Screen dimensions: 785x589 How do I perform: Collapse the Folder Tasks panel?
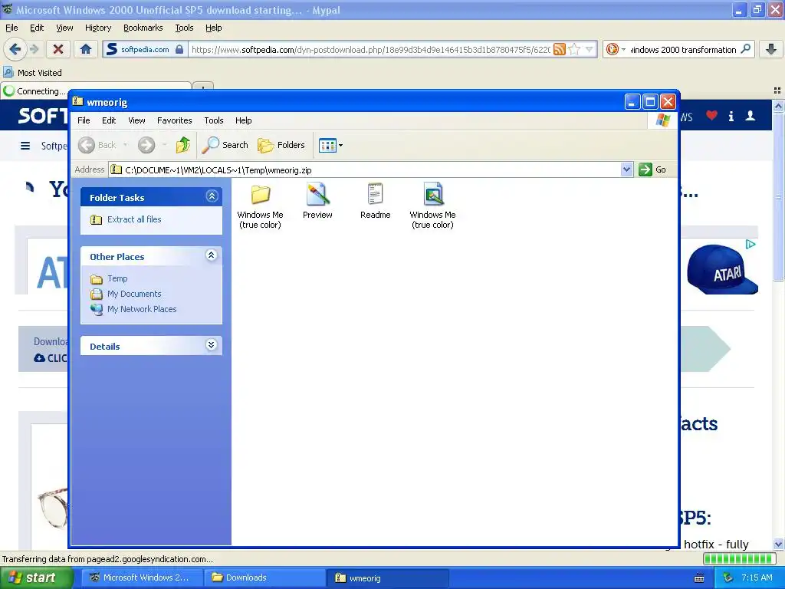click(212, 196)
